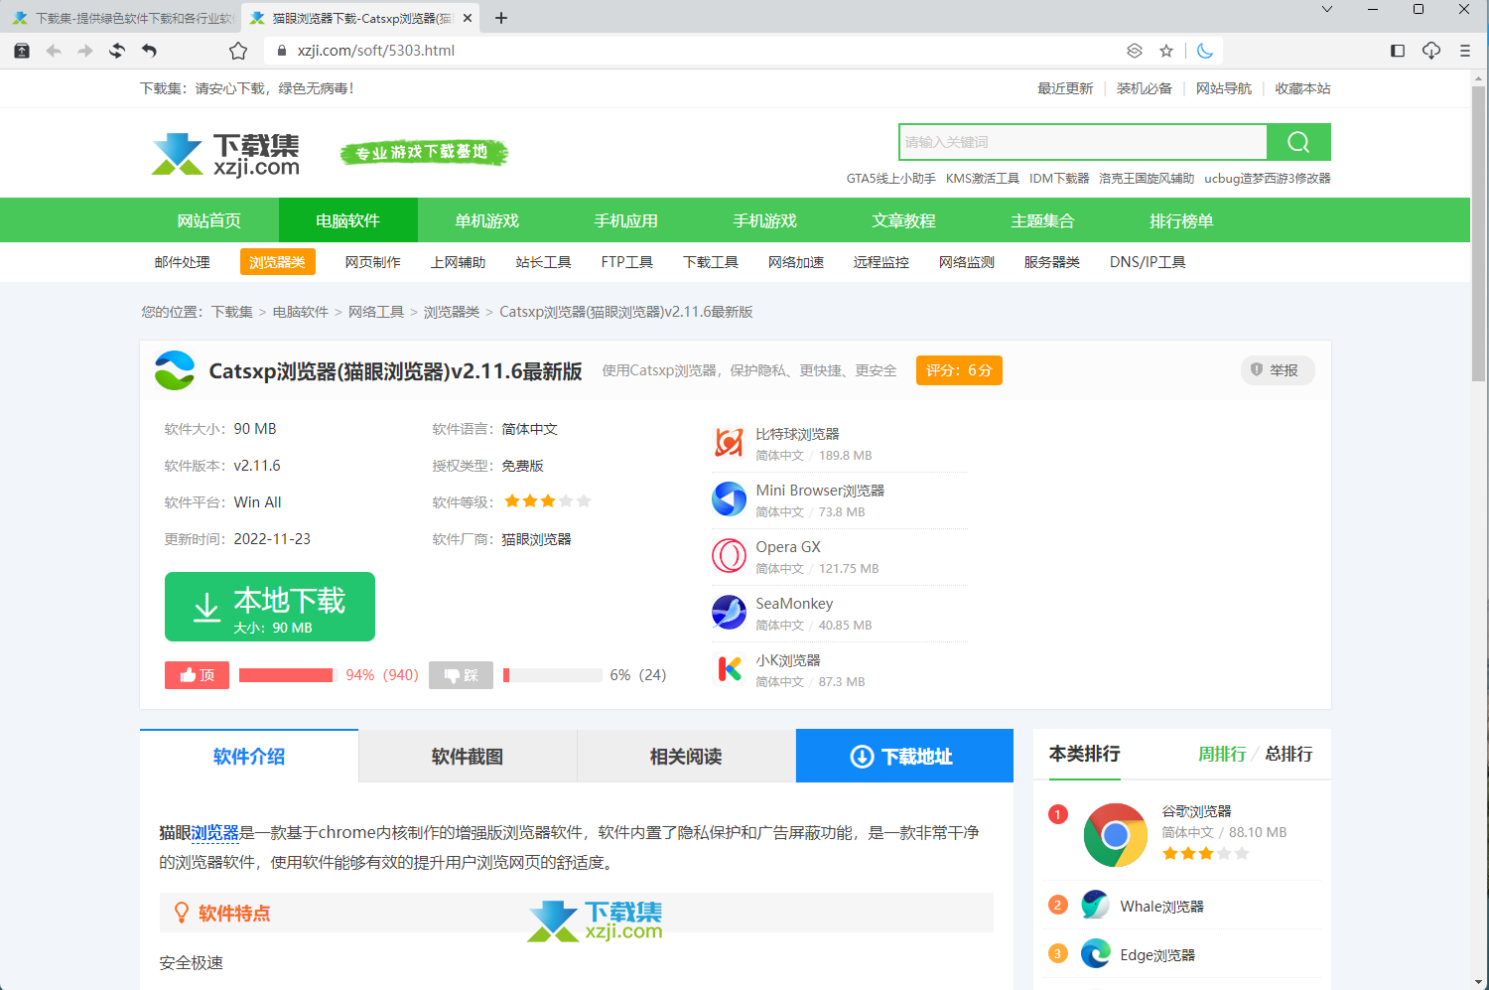This screenshot has height=990, width=1489.
Task: Open 排行榜单 nav item
Action: click(x=1182, y=220)
